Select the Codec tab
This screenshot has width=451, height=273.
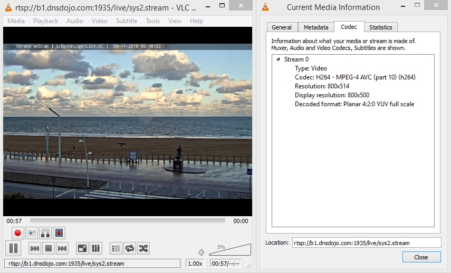tap(349, 27)
